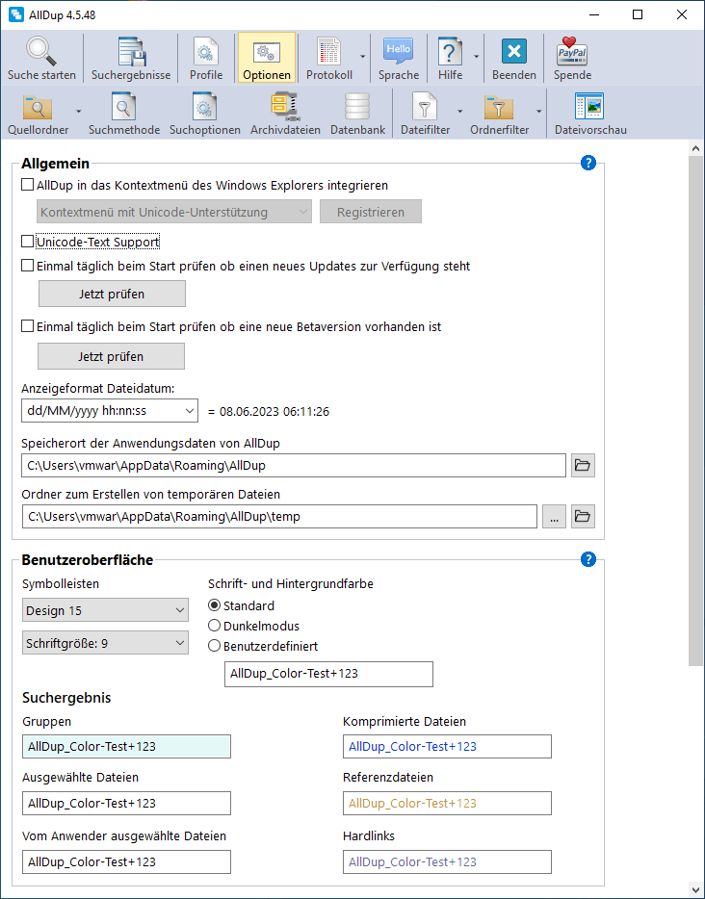Click the ... browse button for temp folder

[553, 517]
